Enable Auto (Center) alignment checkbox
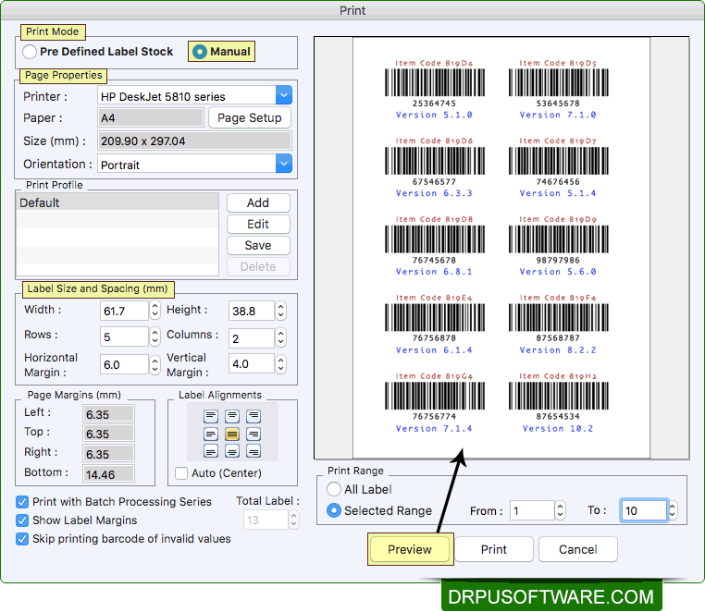The width and height of the screenshot is (705, 612). [181, 473]
